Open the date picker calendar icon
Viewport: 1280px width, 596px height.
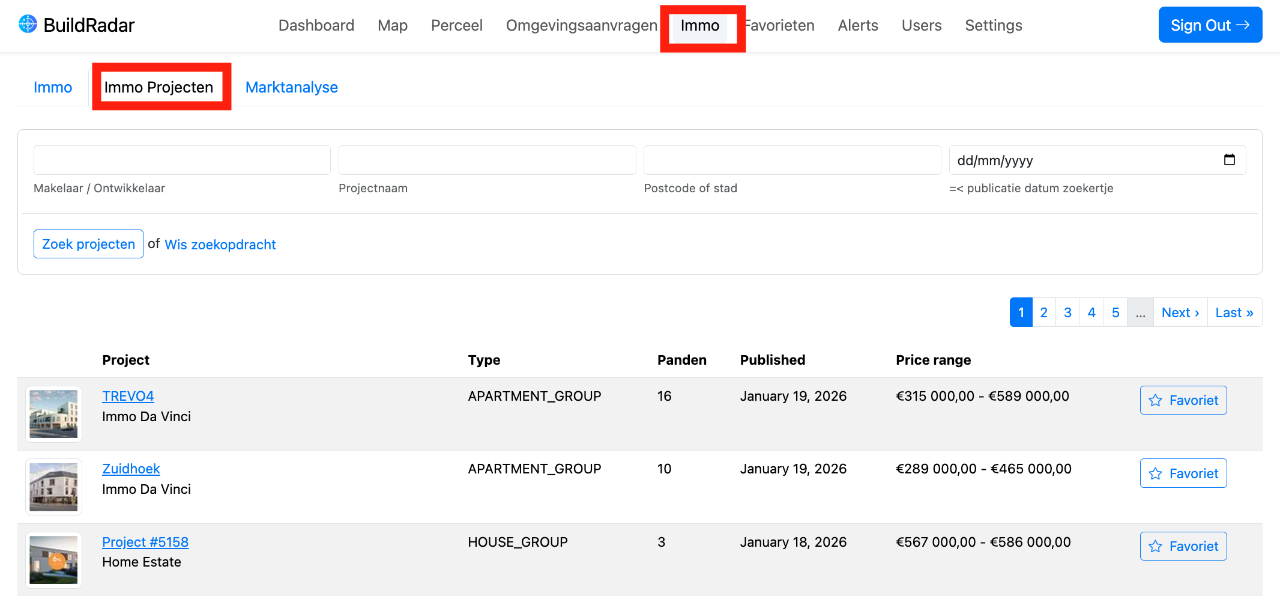(1229, 160)
